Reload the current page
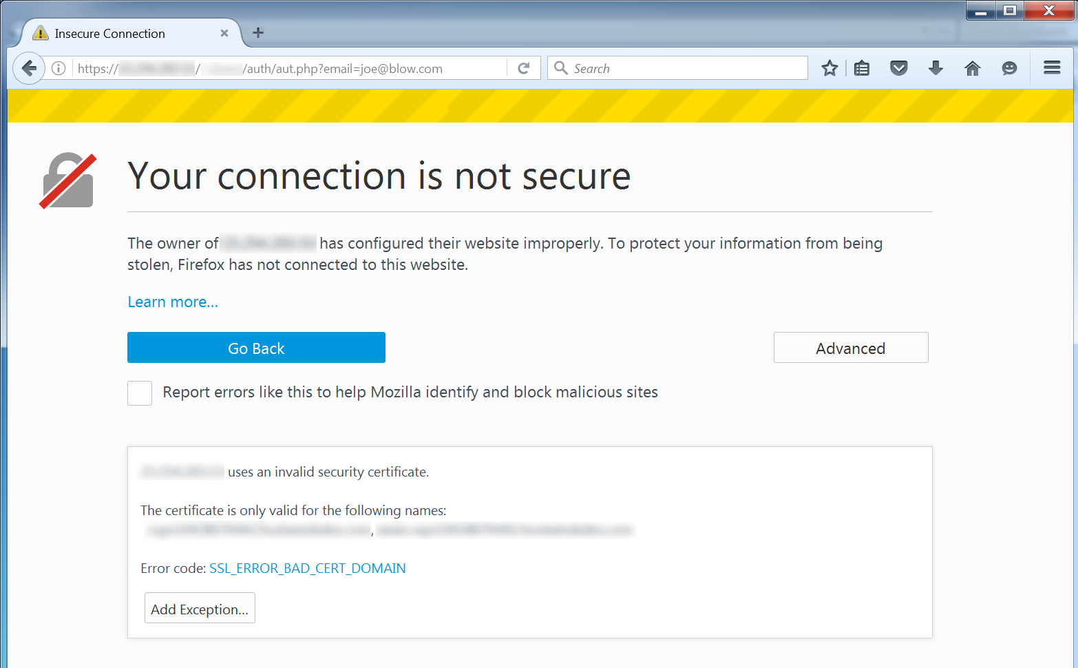The height and width of the screenshot is (668, 1078). pyautogui.click(x=523, y=67)
